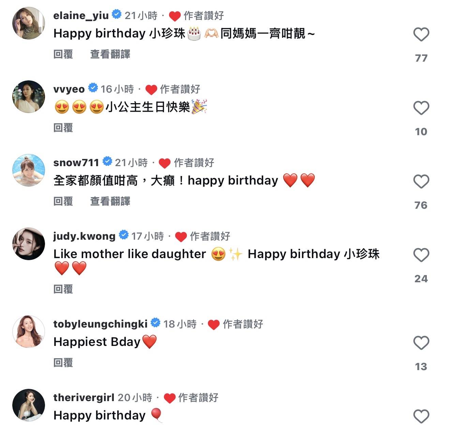Like snow711's comment with the heart

tap(421, 181)
